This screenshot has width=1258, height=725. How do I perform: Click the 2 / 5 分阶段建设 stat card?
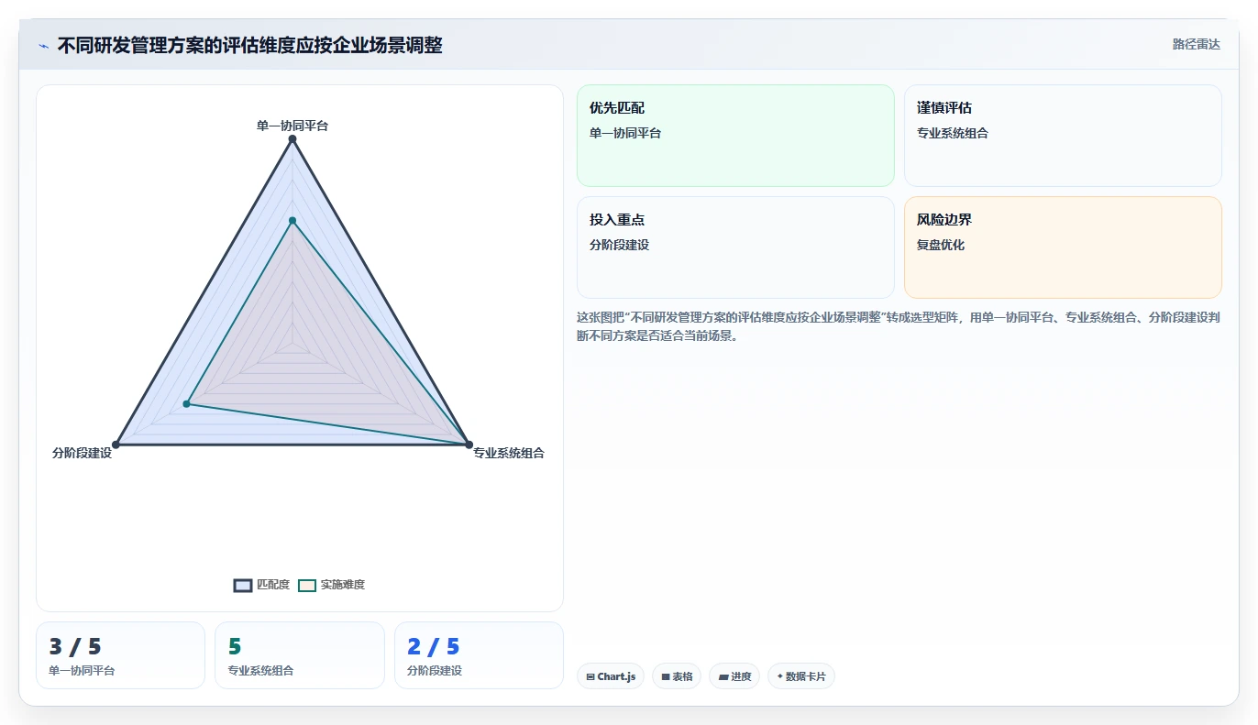(479, 655)
